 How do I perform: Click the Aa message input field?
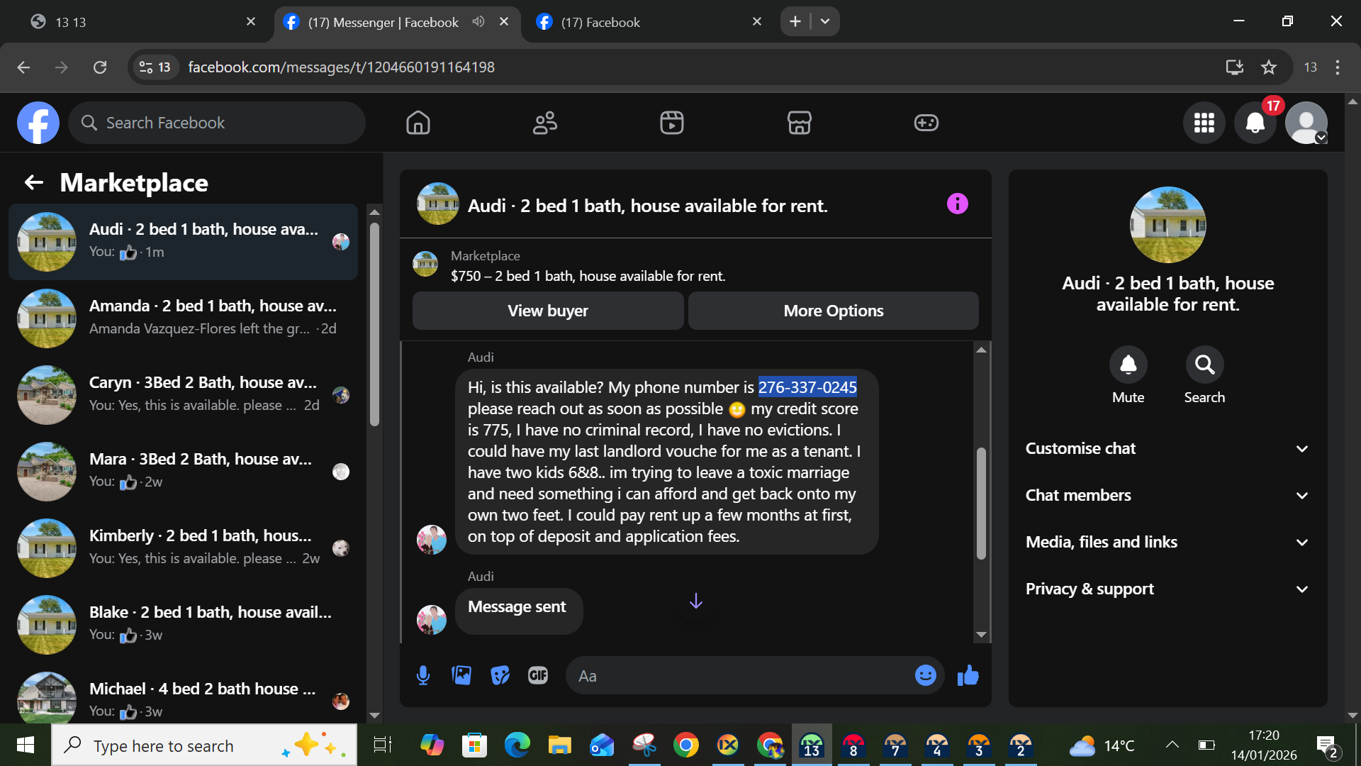737,676
